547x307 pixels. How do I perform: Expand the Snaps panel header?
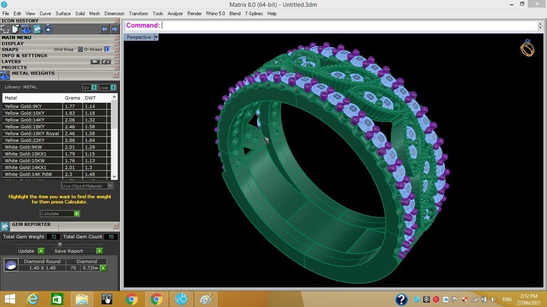(10, 50)
